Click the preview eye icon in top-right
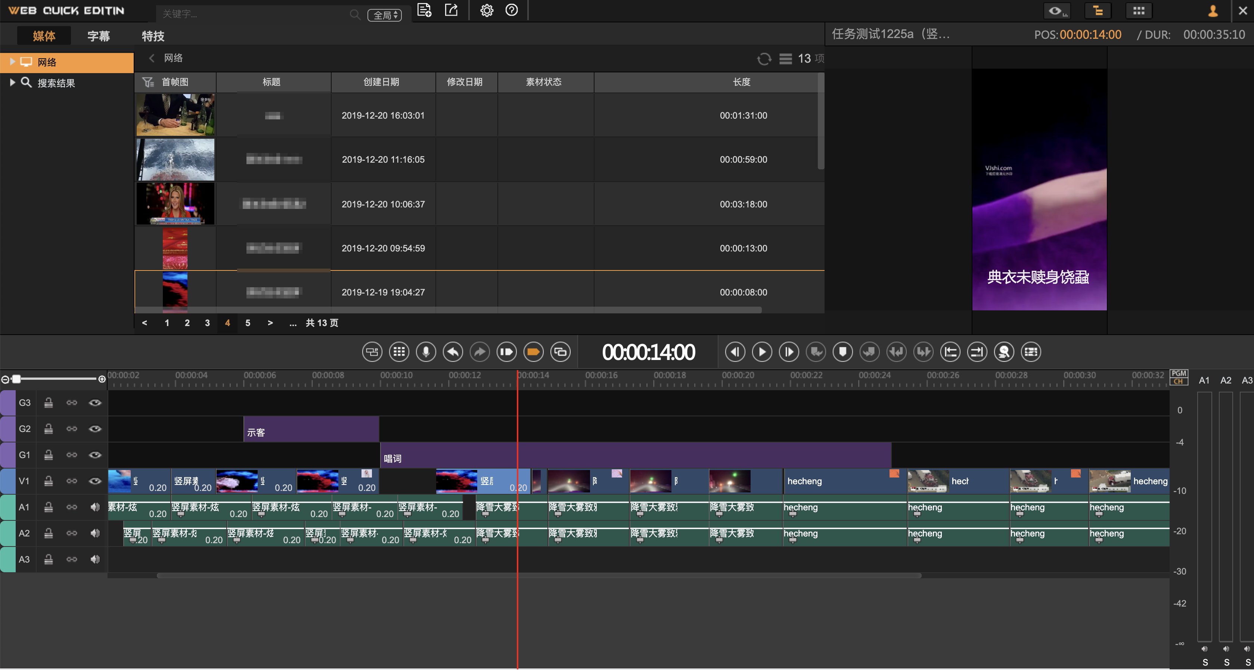This screenshot has width=1254, height=670. (1057, 11)
